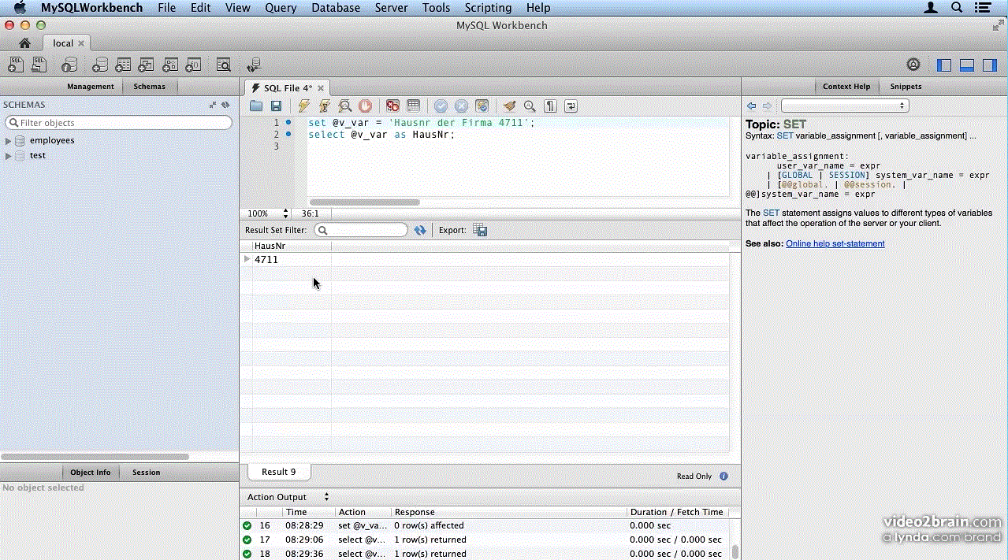
Task: Create a new schema icon
Action: [100, 65]
